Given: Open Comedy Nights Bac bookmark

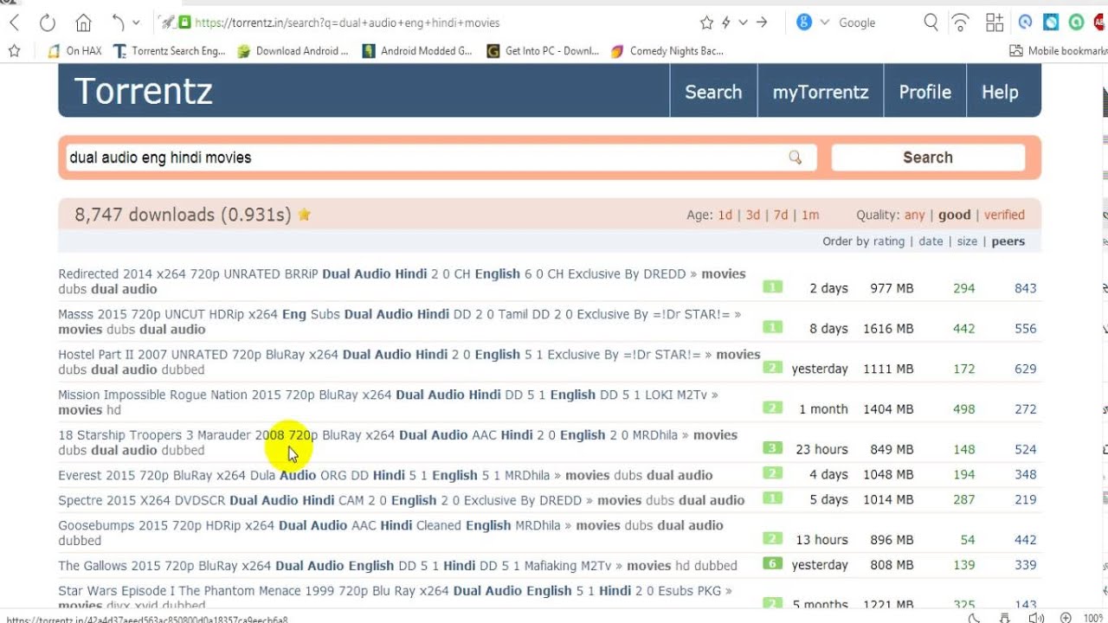Looking at the screenshot, I should (667, 51).
